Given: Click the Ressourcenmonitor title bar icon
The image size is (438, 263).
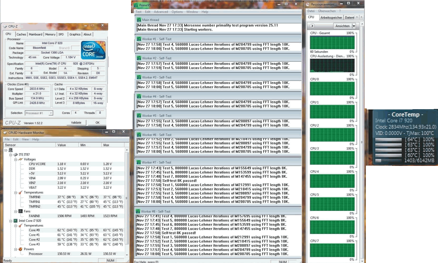Looking at the screenshot, I should (x=308, y=4).
